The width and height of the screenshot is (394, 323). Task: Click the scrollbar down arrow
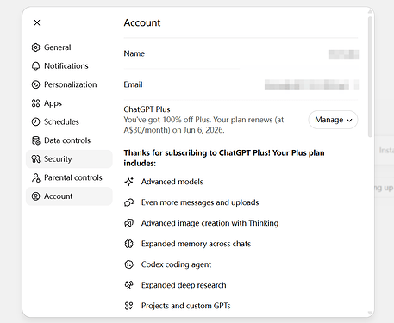[x=371, y=313]
